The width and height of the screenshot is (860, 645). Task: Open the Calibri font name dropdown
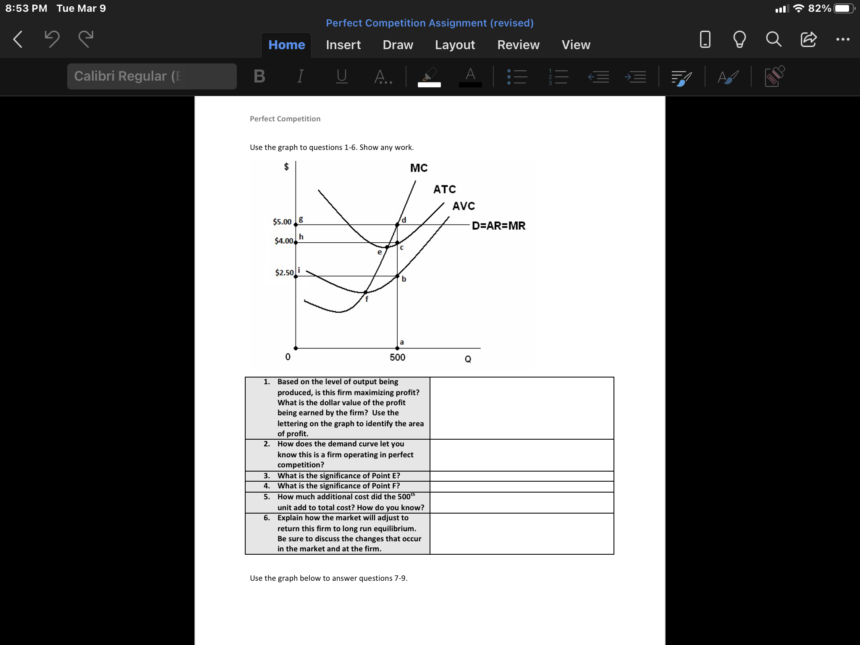(151, 76)
